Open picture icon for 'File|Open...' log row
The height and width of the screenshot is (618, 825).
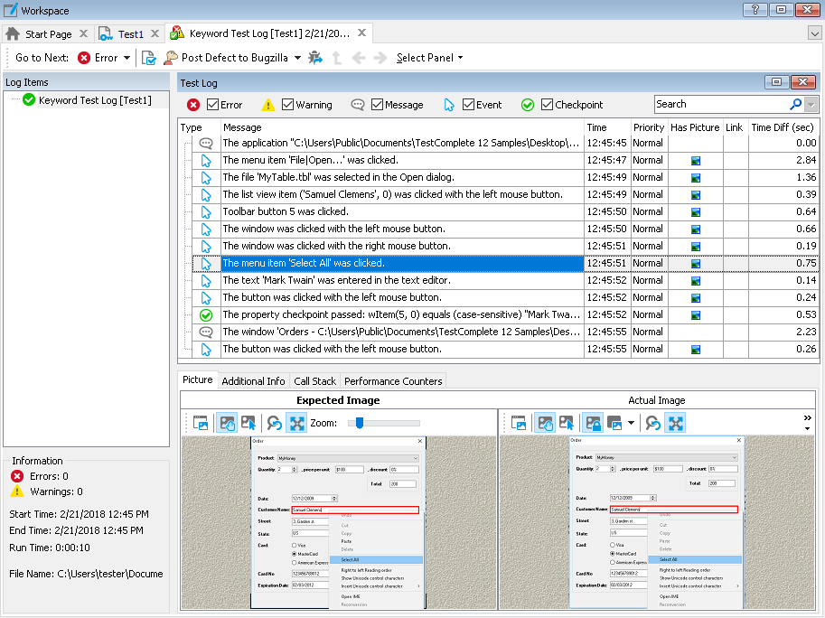pyautogui.click(x=695, y=161)
